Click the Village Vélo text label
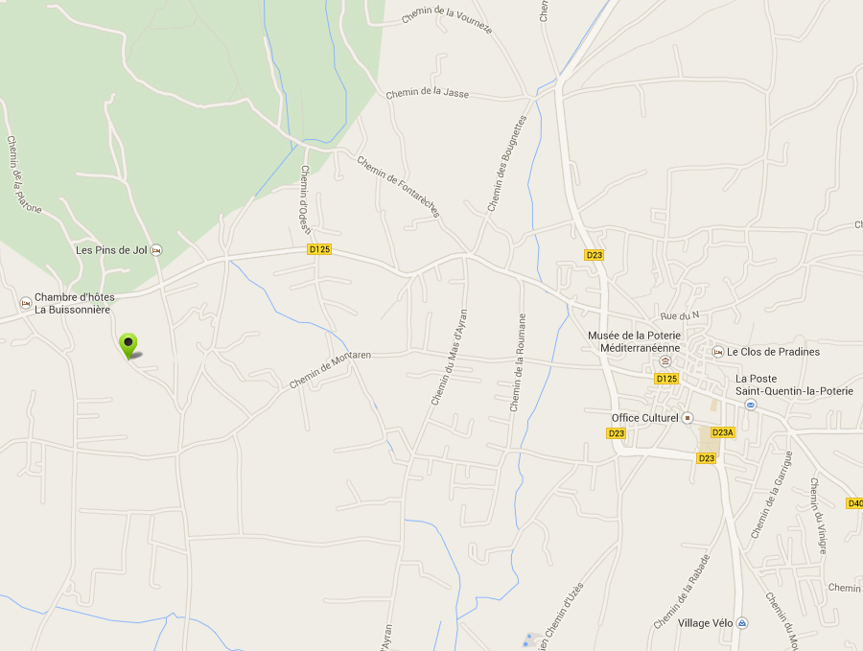 tap(705, 623)
